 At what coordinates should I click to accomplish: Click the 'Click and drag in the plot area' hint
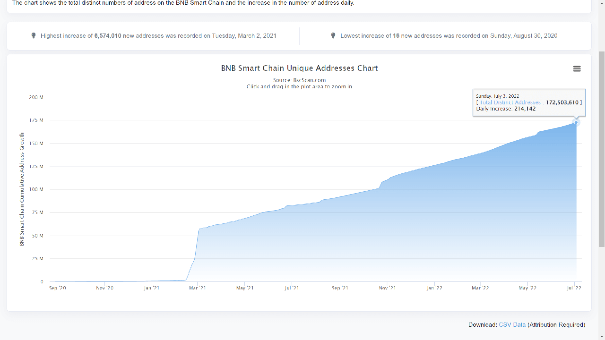(x=299, y=86)
